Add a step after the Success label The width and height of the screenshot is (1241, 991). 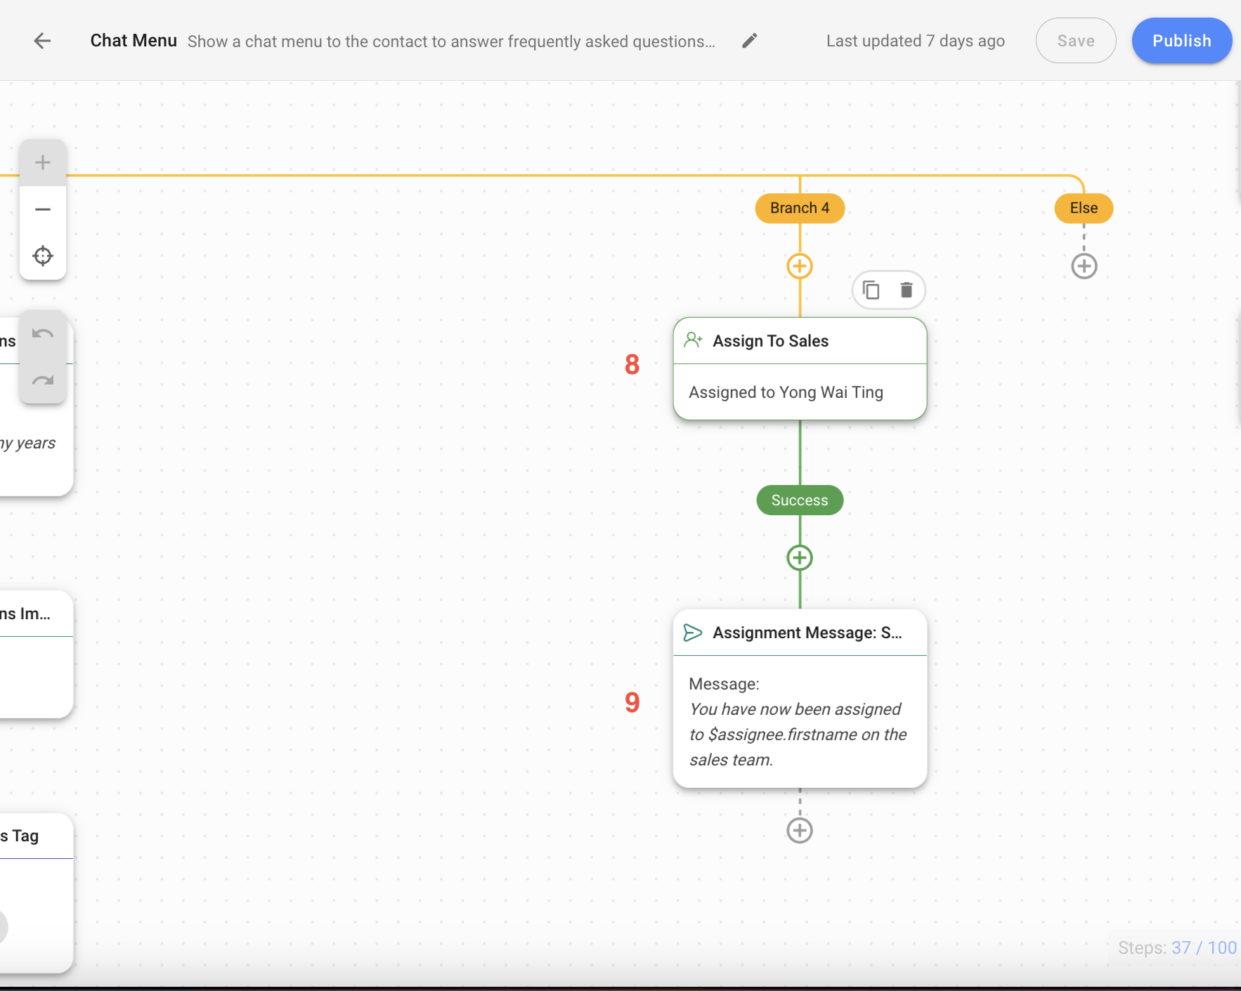click(x=799, y=557)
